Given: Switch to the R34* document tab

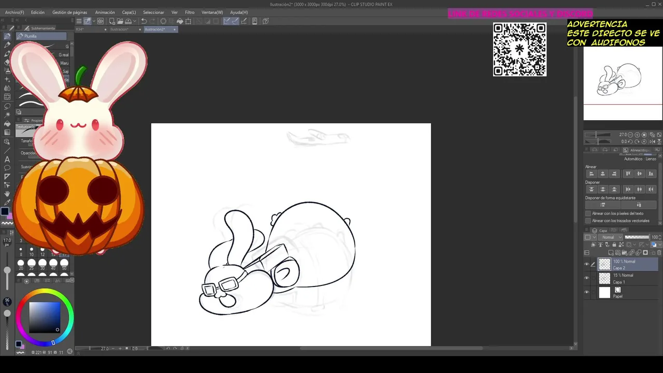Looking at the screenshot, I should tap(91, 30).
